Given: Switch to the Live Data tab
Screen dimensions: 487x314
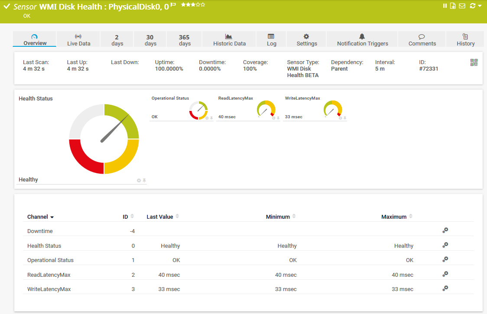Looking at the screenshot, I should pyautogui.click(x=78, y=39).
